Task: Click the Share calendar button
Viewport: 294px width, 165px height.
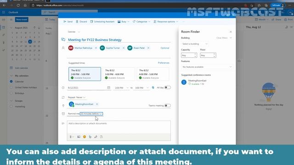Action: 277,19
